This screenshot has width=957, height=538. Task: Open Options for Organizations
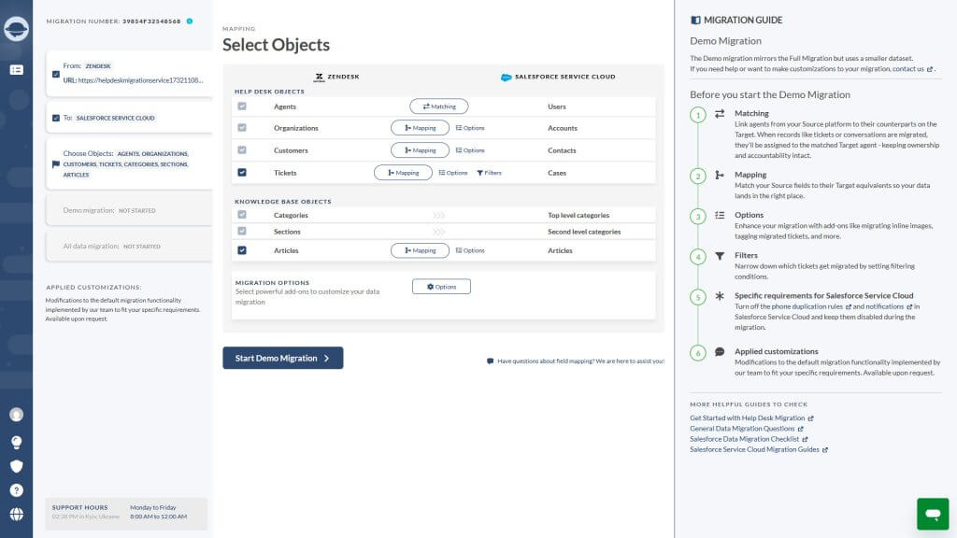470,128
